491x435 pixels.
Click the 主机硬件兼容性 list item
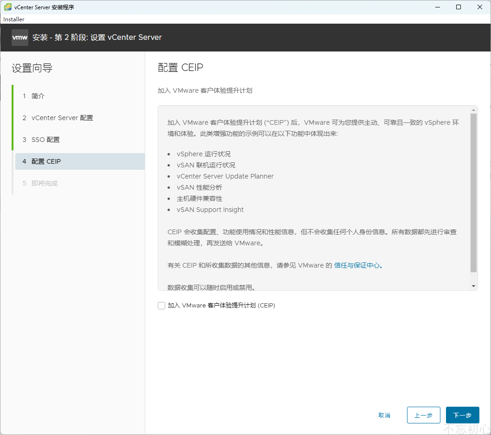(x=200, y=199)
